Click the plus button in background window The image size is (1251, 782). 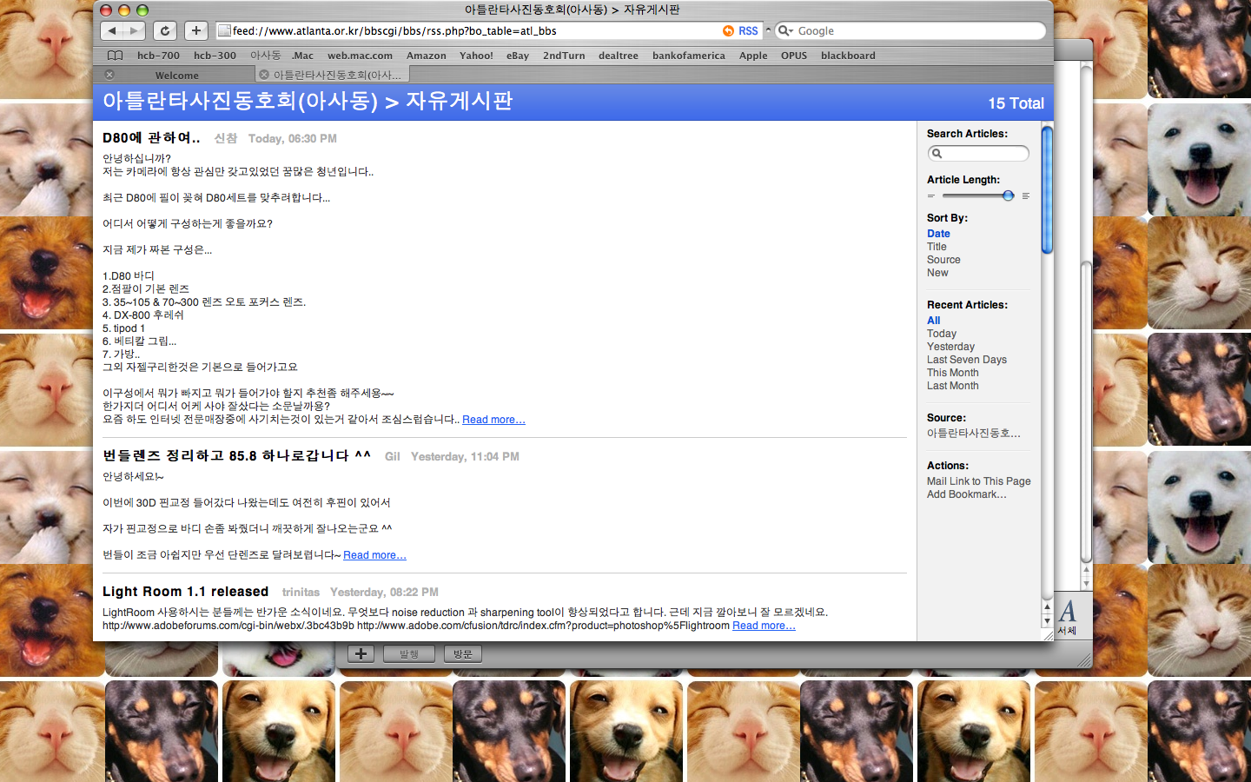361,654
